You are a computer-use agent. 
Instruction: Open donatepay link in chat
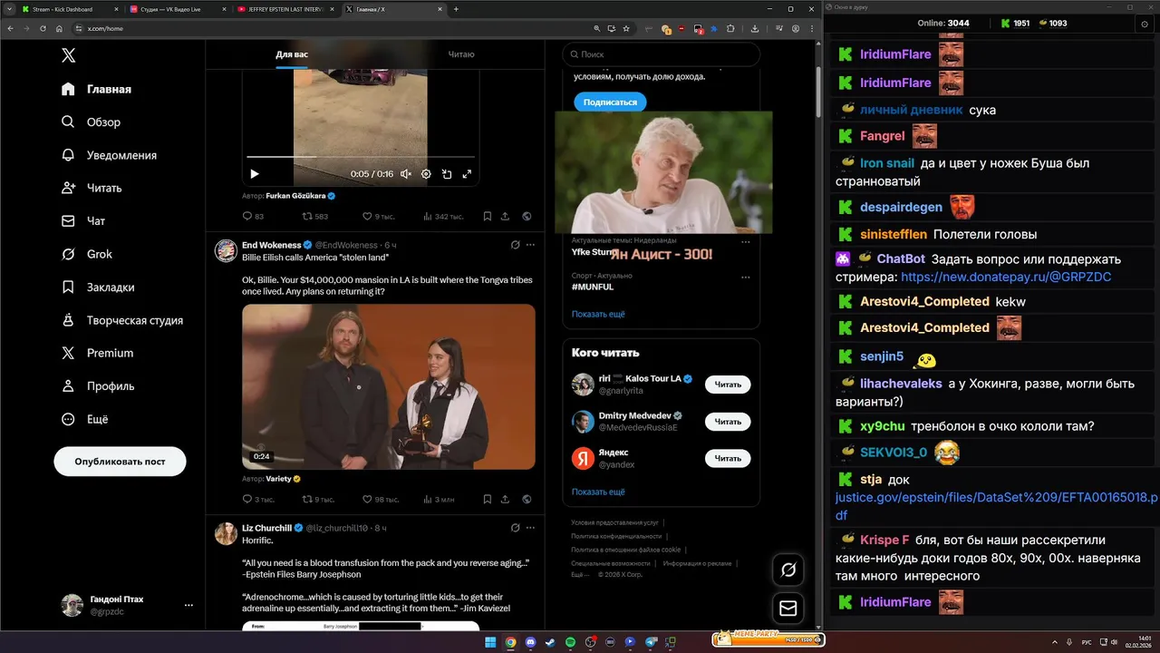click(x=1006, y=277)
